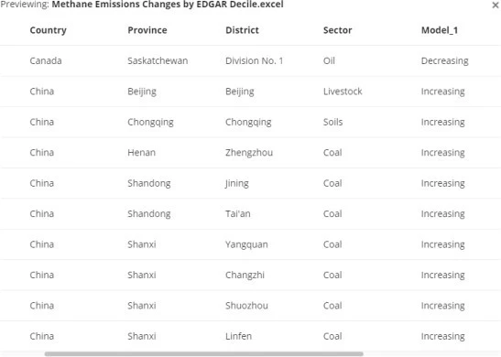The height and width of the screenshot is (357, 501).
Task: Select the Soils sector cell
Action: [x=333, y=122]
